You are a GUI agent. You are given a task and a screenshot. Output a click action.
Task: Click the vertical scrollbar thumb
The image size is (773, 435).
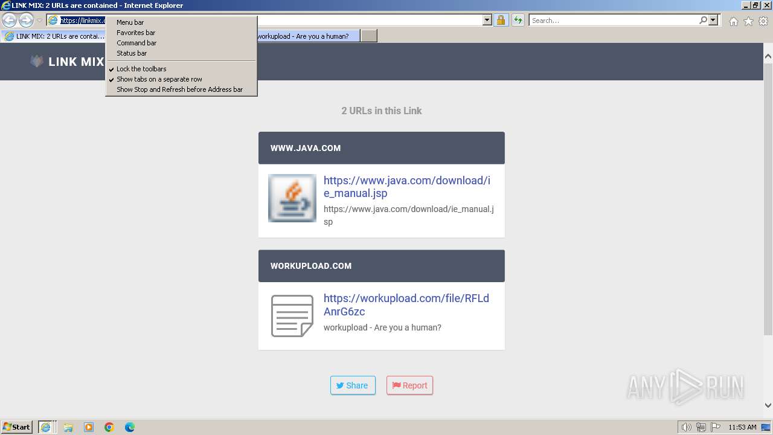(768, 199)
